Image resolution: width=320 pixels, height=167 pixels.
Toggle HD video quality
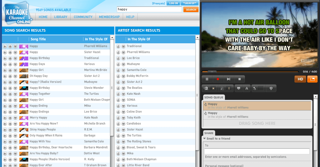click(x=300, y=79)
